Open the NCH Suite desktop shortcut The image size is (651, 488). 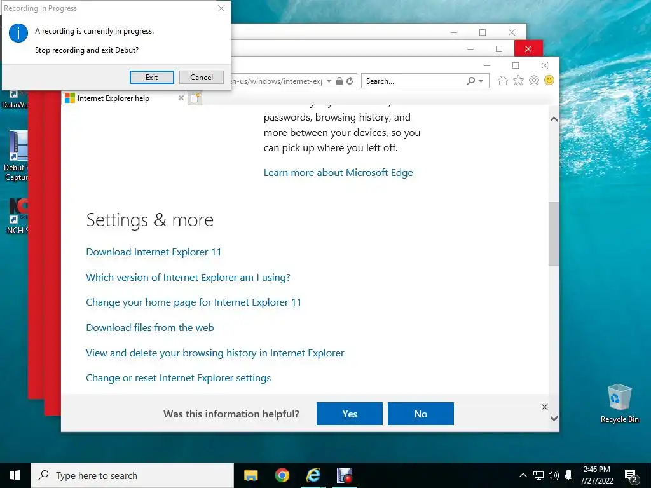coord(17,216)
